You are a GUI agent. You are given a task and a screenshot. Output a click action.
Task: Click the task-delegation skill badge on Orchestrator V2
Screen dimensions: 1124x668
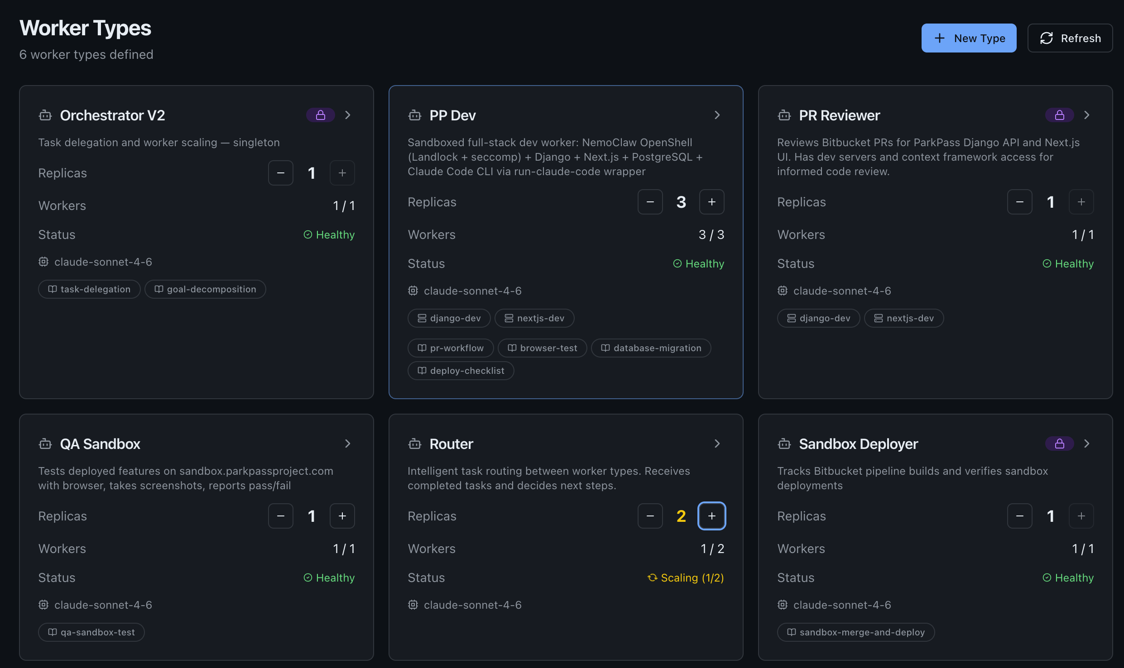89,289
